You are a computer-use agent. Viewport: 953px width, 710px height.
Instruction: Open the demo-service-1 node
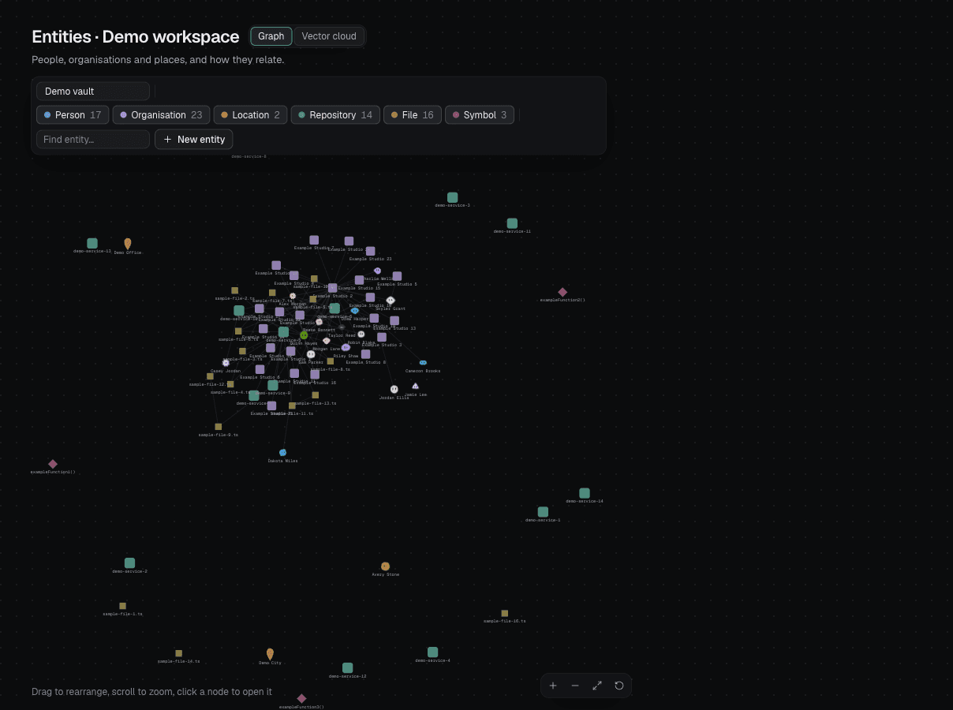(543, 512)
